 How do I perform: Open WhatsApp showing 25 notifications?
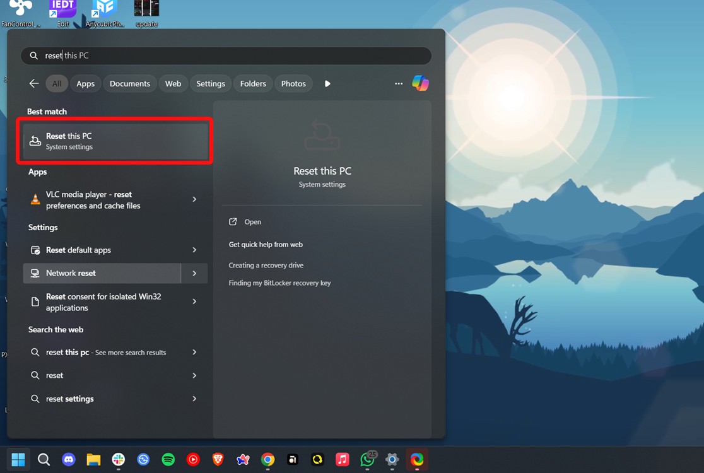(x=367, y=459)
